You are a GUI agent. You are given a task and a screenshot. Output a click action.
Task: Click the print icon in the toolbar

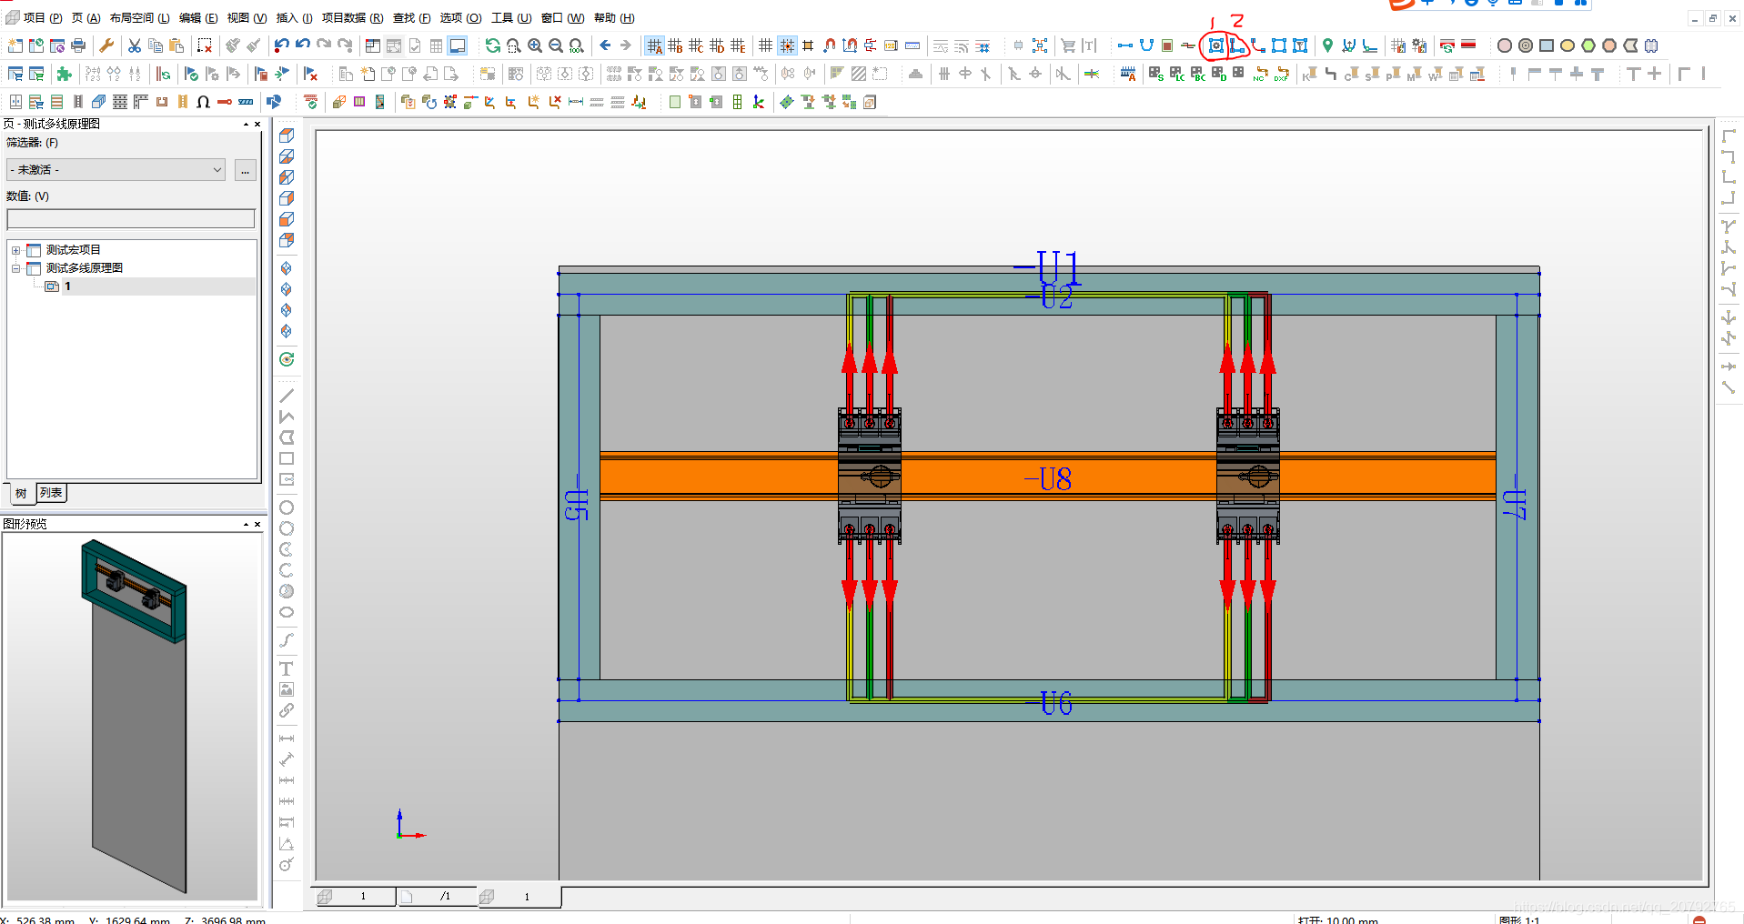[x=79, y=45]
